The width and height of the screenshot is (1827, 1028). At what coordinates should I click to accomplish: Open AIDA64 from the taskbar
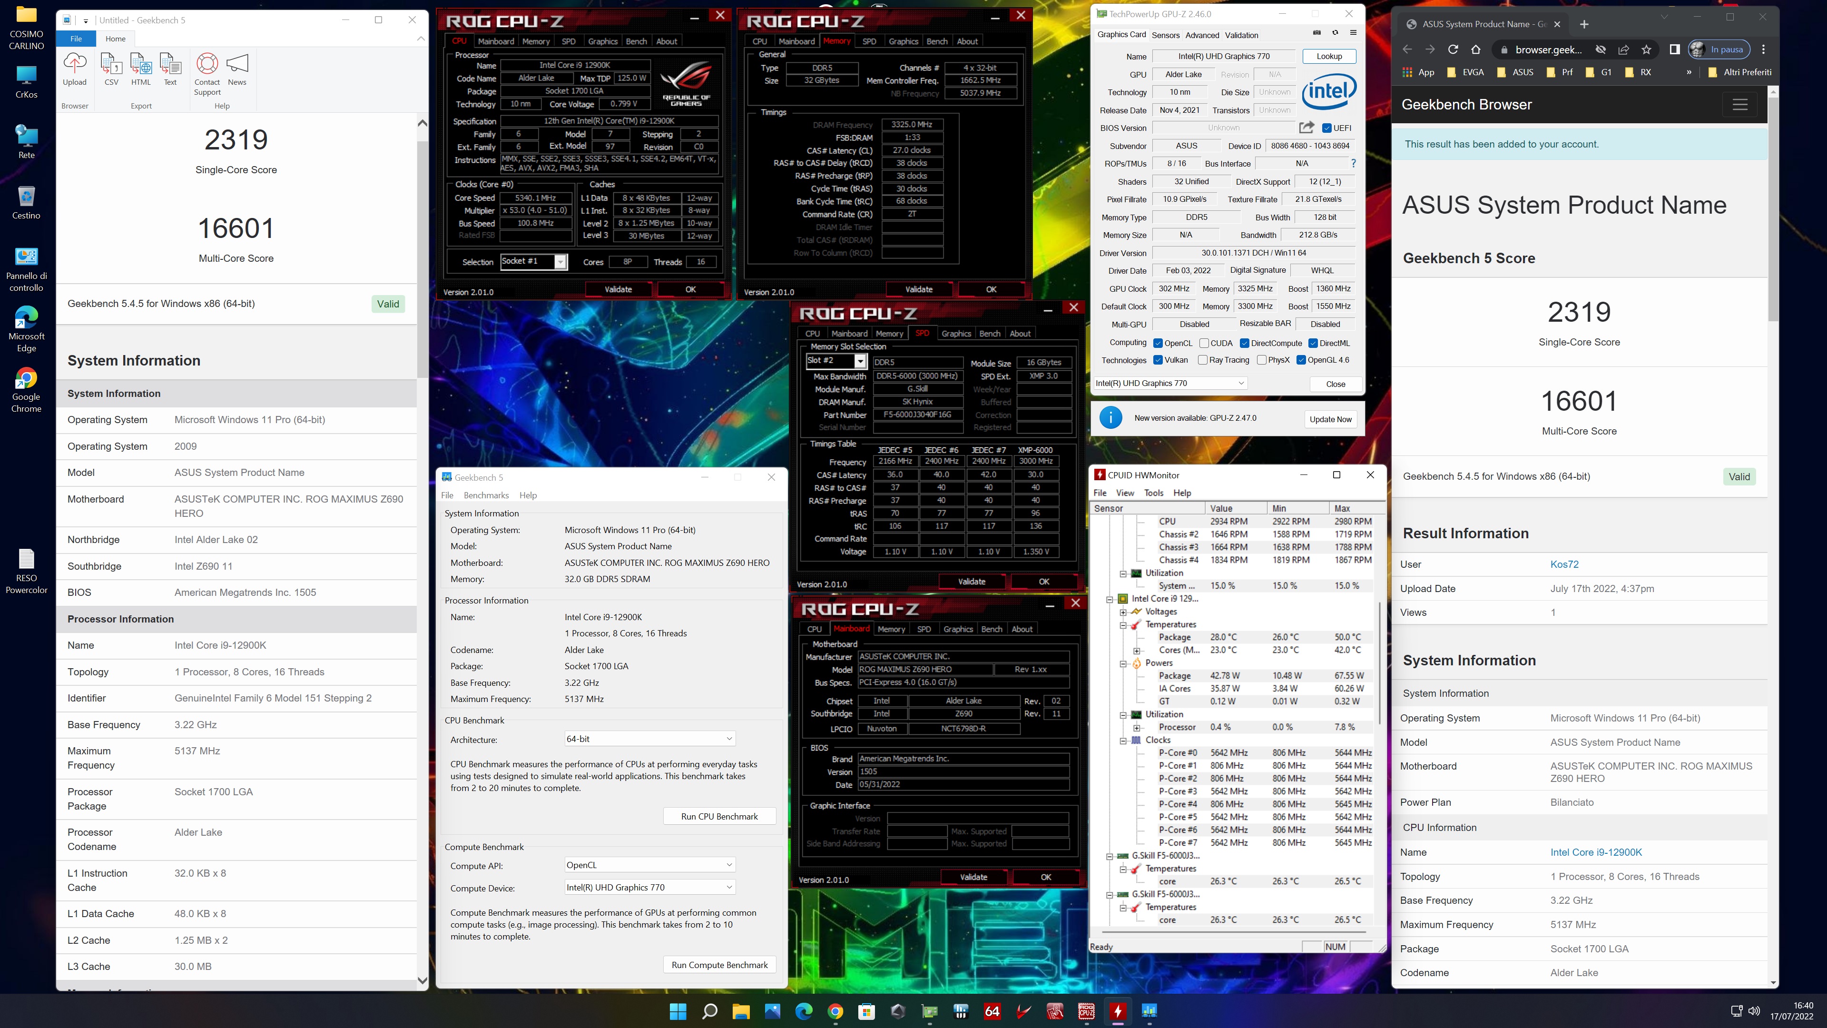pyautogui.click(x=992, y=1012)
